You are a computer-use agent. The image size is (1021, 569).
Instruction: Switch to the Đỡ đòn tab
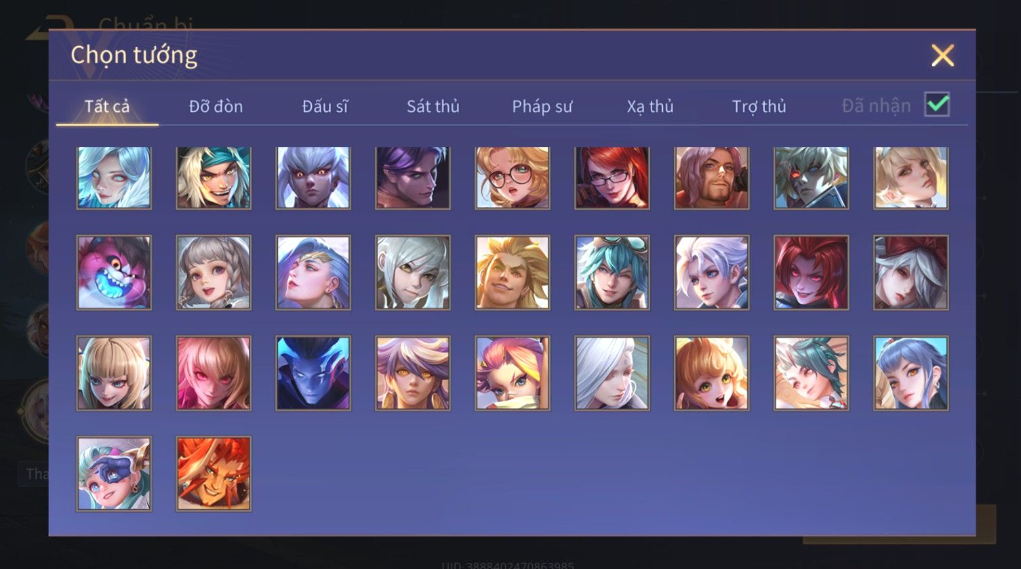(216, 106)
